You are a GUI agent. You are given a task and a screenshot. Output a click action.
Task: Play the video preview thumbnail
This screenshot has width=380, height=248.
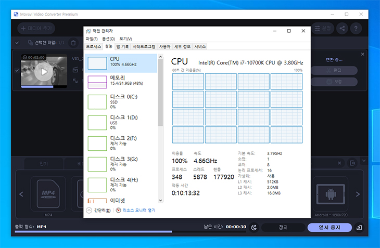44,72
